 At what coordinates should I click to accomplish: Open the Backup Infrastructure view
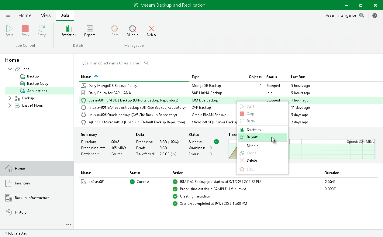32,197
